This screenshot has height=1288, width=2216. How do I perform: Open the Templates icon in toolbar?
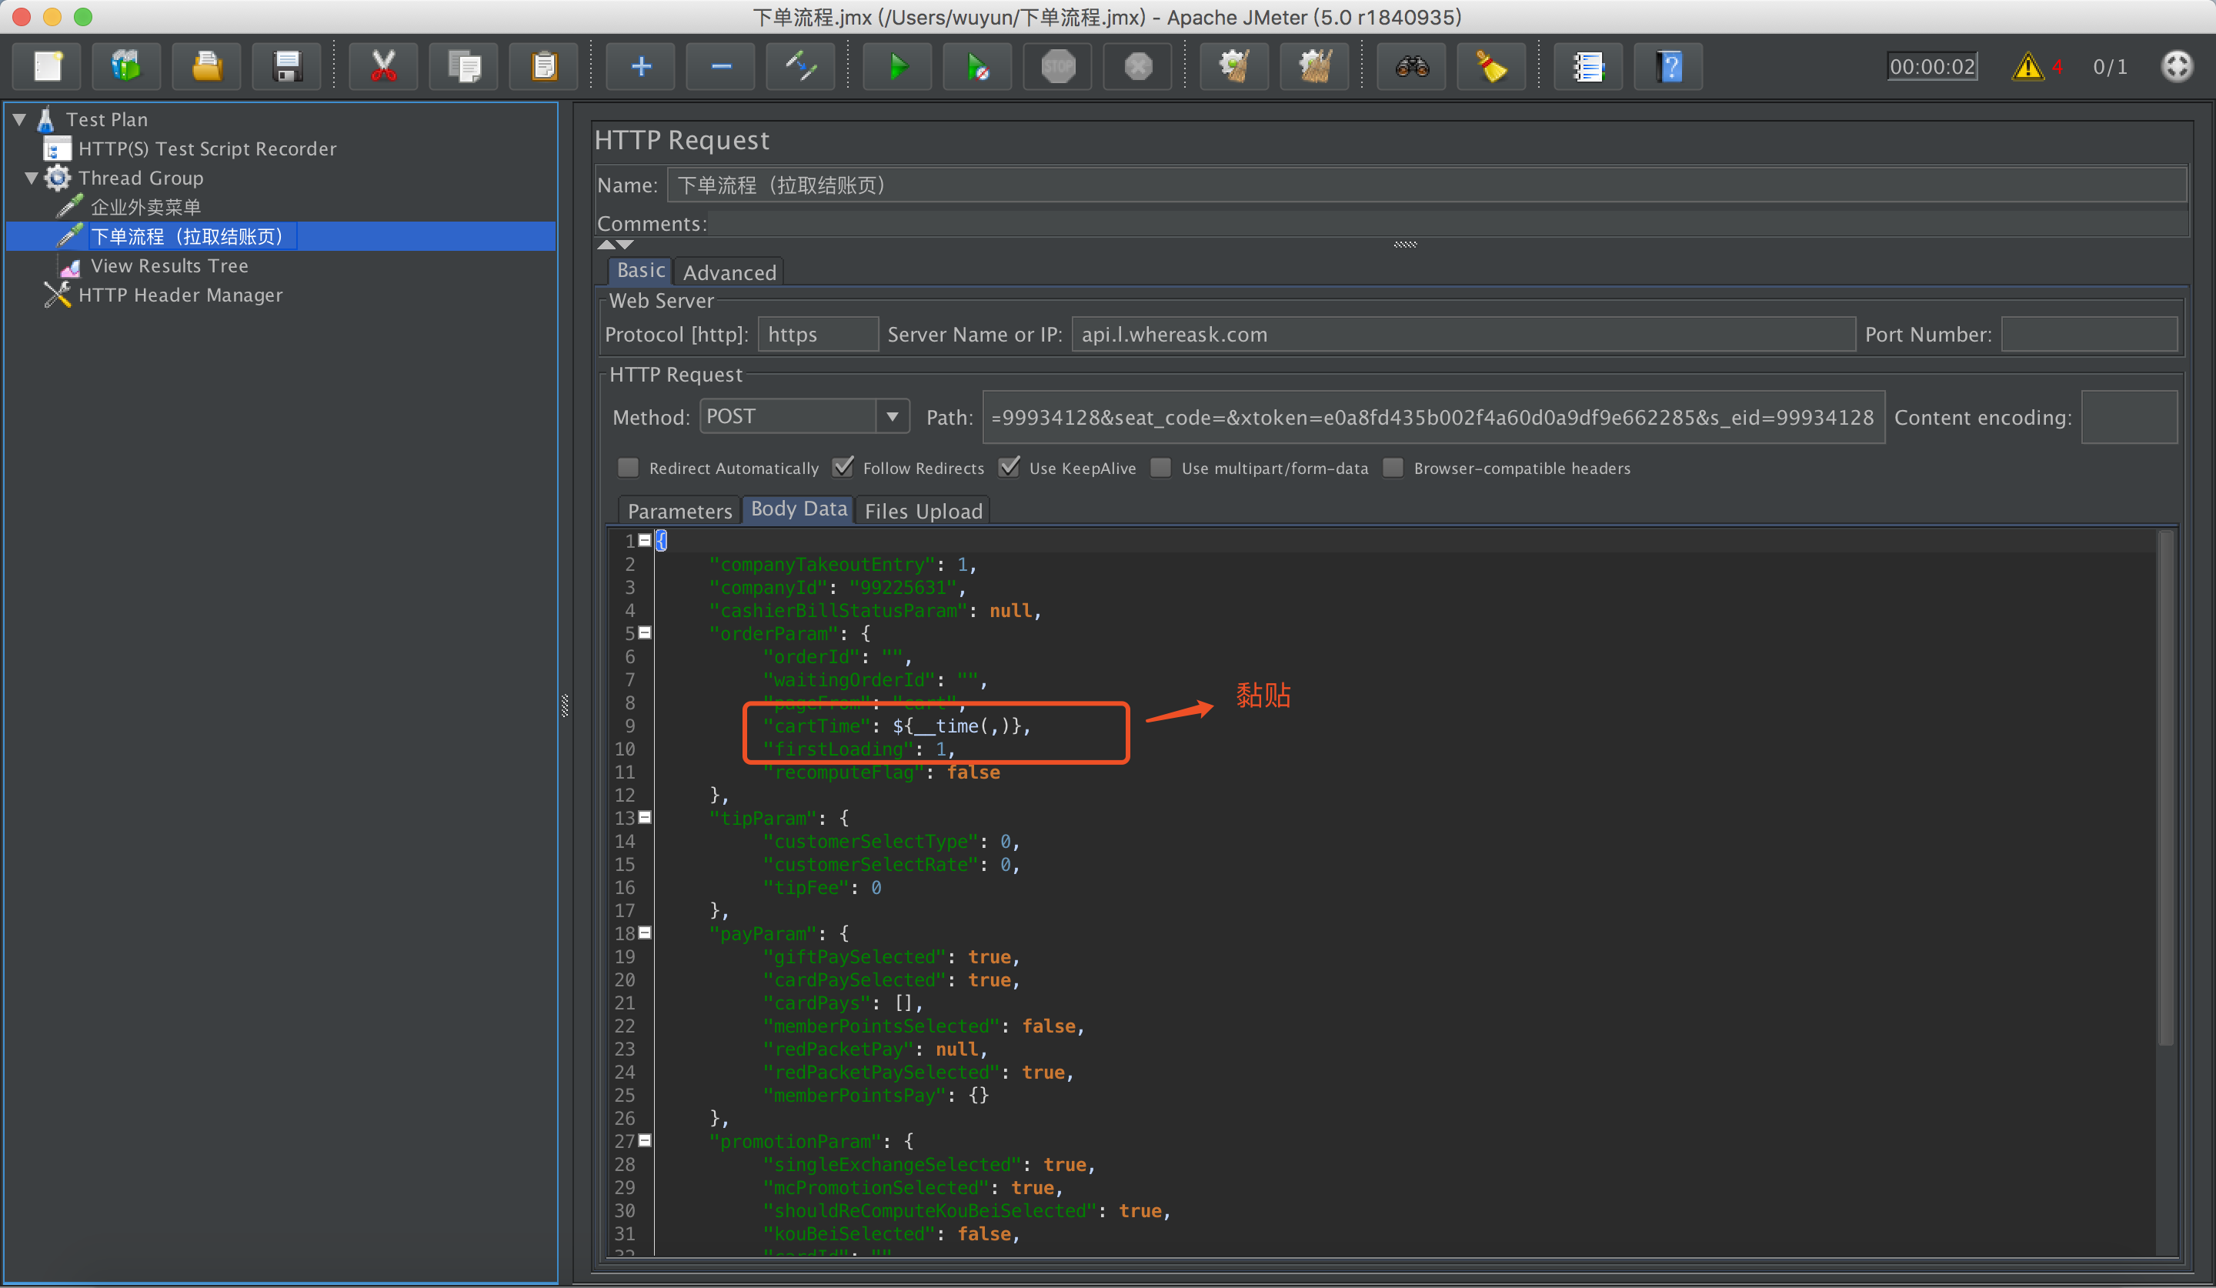pyautogui.click(x=125, y=67)
